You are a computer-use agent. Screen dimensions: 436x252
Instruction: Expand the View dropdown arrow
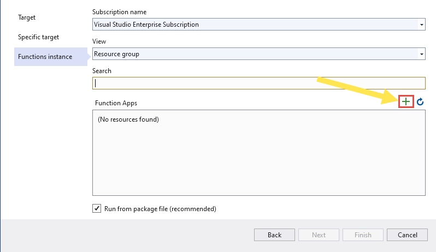click(x=421, y=54)
